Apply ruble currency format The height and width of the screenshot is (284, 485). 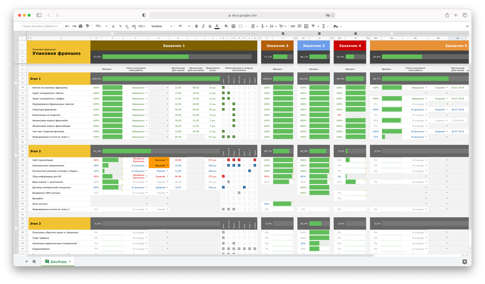tap(114, 26)
